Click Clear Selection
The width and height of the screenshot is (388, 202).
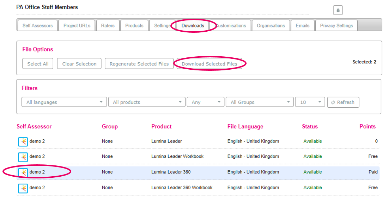79,64
